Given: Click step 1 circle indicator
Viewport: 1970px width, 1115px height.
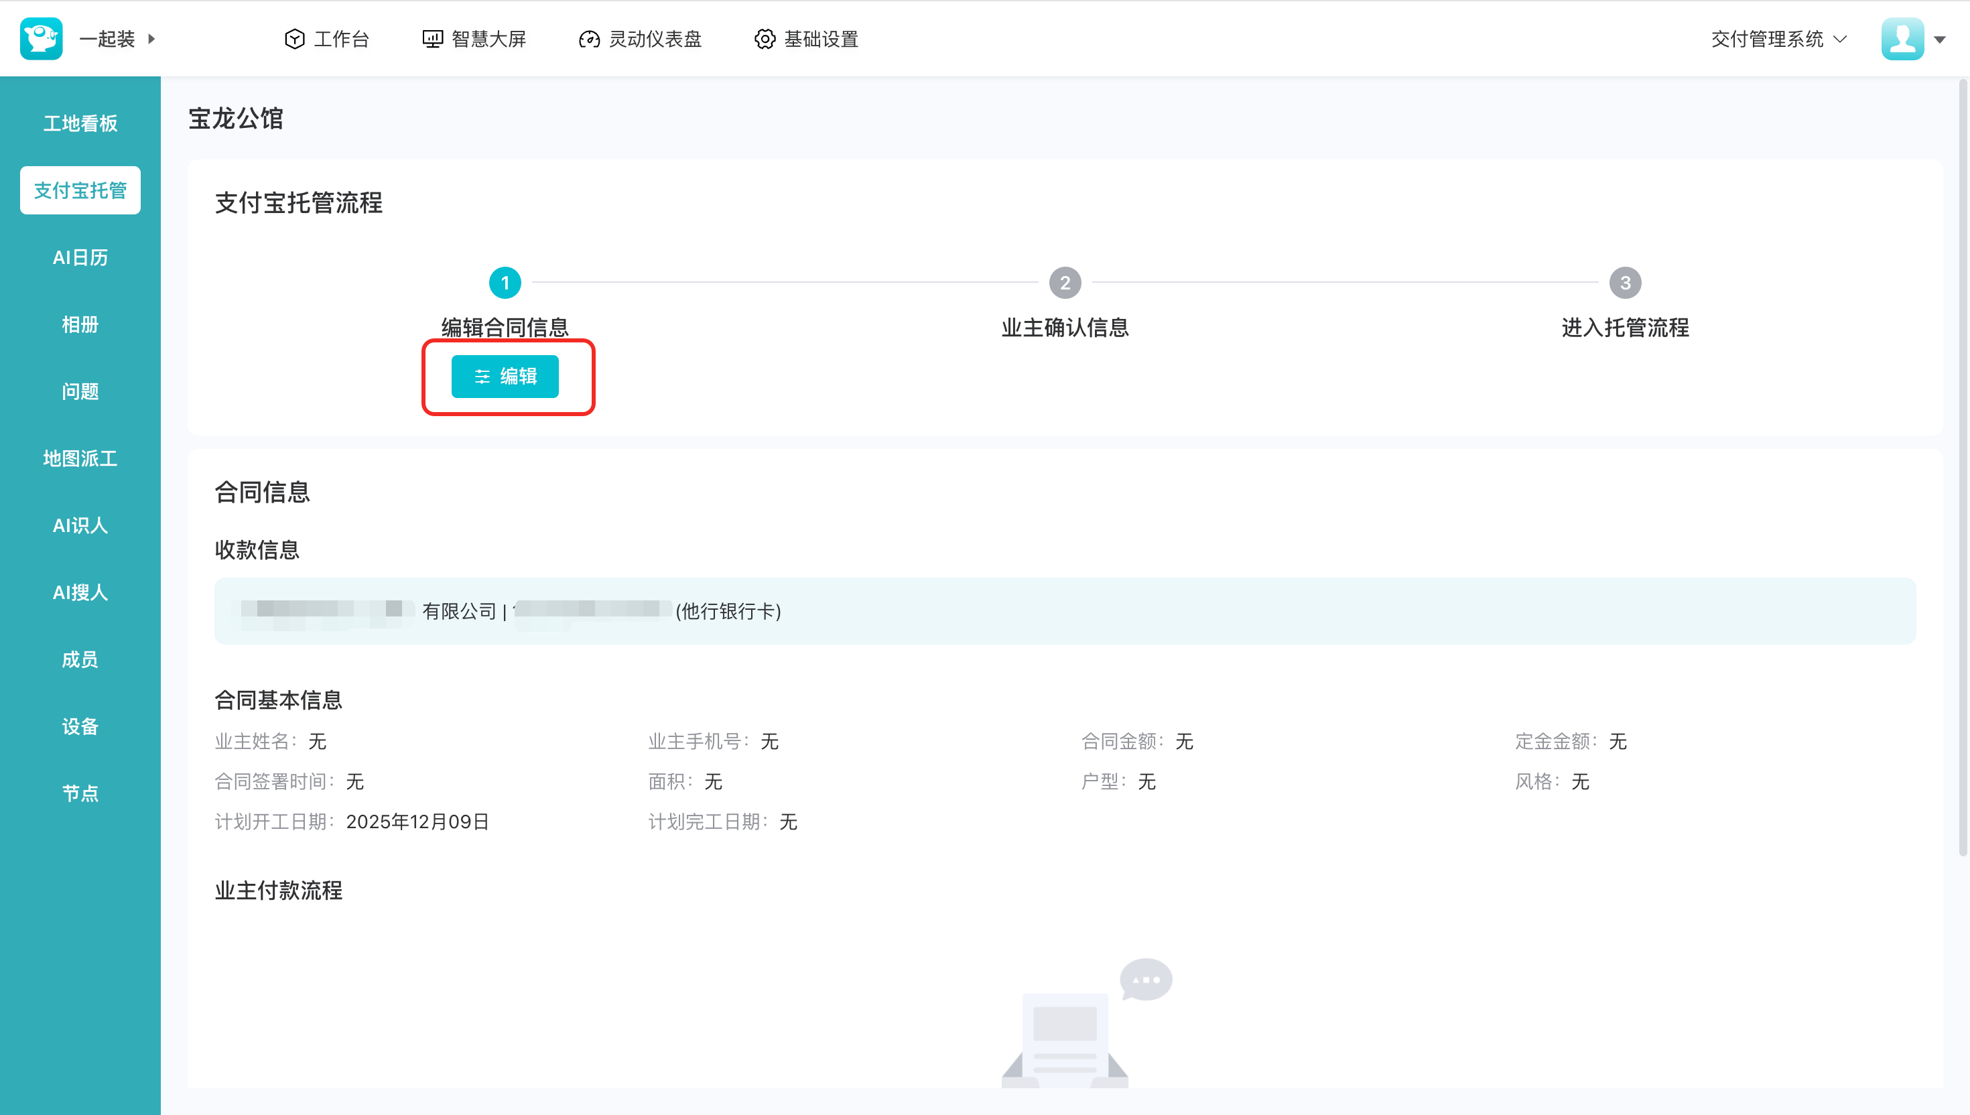Looking at the screenshot, I should tap(505, 283).
